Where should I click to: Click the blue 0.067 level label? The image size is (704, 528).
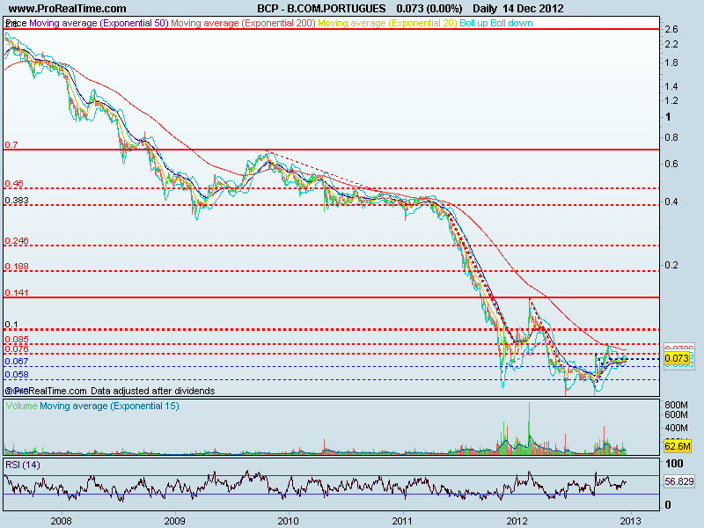17,362
